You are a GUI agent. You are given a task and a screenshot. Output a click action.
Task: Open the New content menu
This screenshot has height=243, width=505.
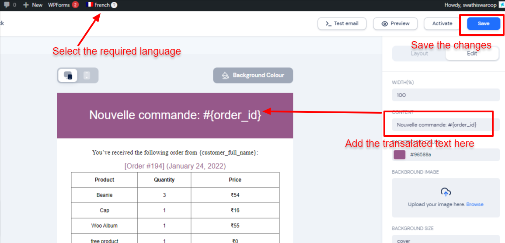(x=33, y=5)
